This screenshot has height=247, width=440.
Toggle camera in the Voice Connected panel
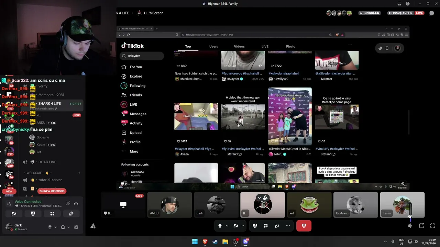14,213
